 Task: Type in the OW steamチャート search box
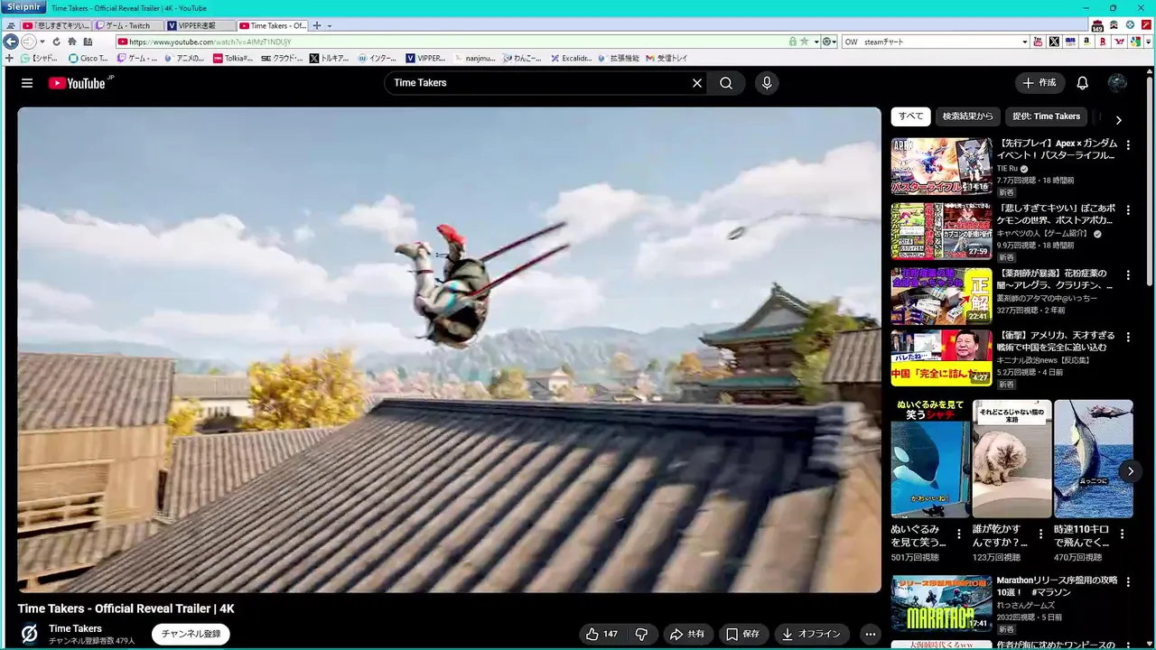[931, 42]
